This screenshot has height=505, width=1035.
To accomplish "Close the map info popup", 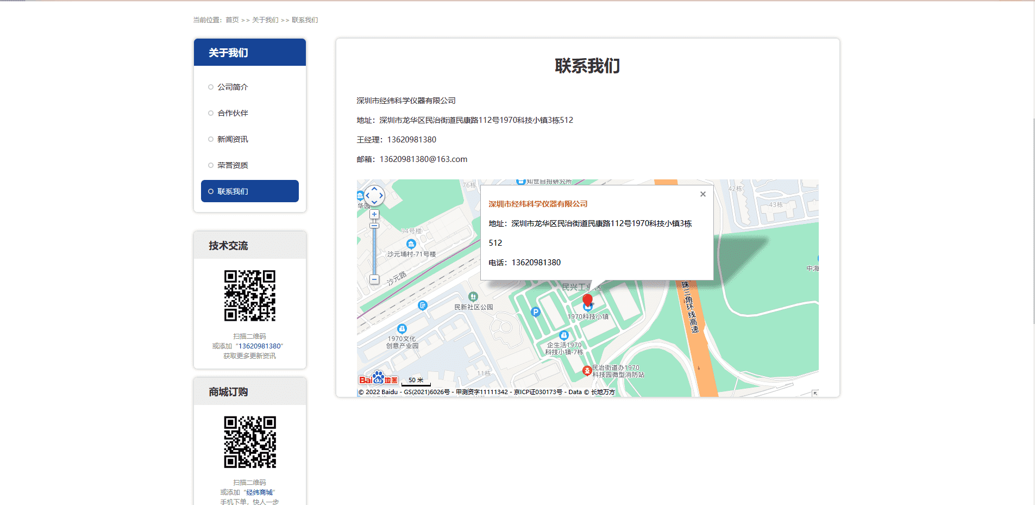I will pyautogui.click(x=702, y=194).
